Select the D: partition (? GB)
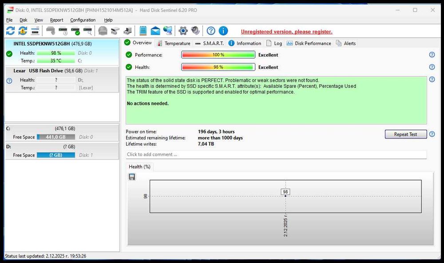 tap(62, 151)
